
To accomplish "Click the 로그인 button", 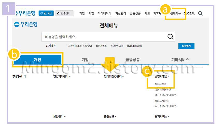I will [46, 13].
